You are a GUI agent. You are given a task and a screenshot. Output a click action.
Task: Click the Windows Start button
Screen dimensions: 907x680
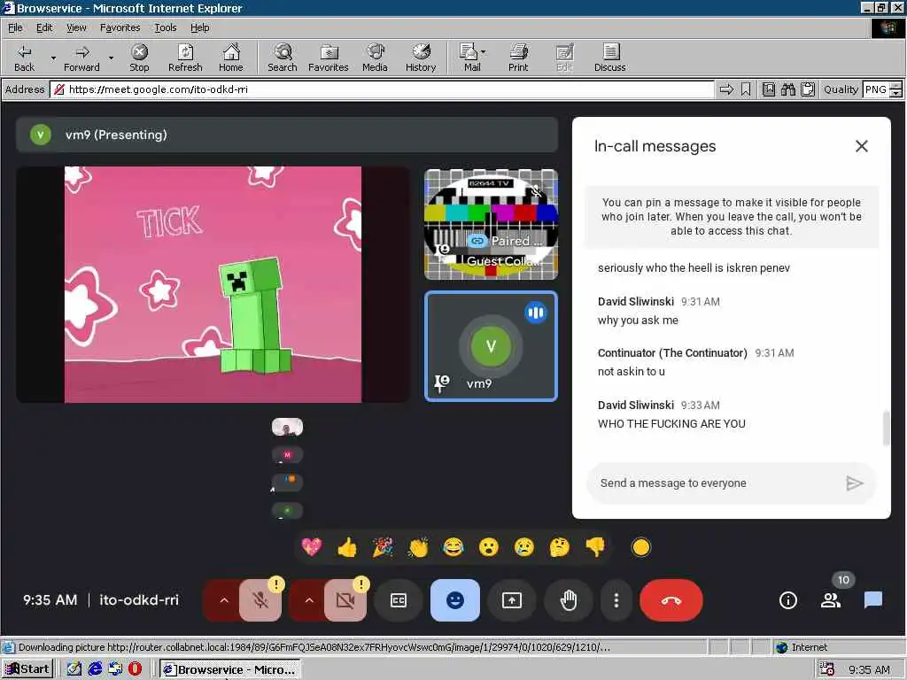[x=27, y=669]
